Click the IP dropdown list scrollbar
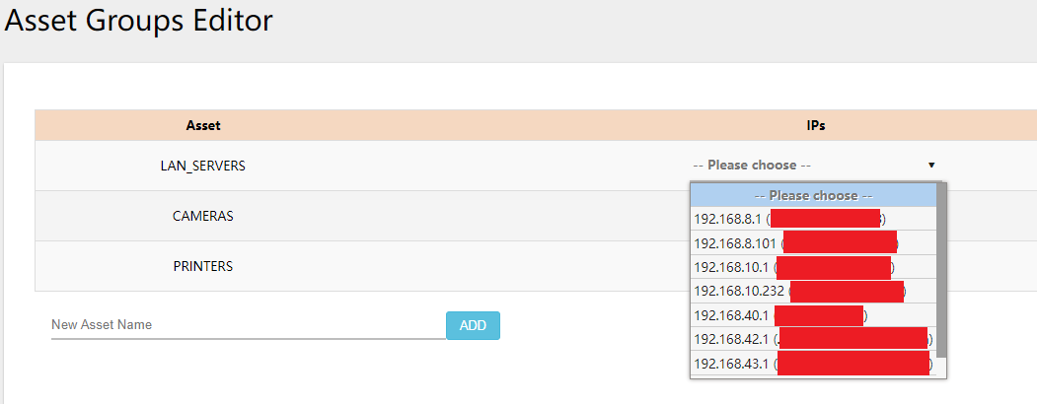1037x404 pixels. (941, 276)
